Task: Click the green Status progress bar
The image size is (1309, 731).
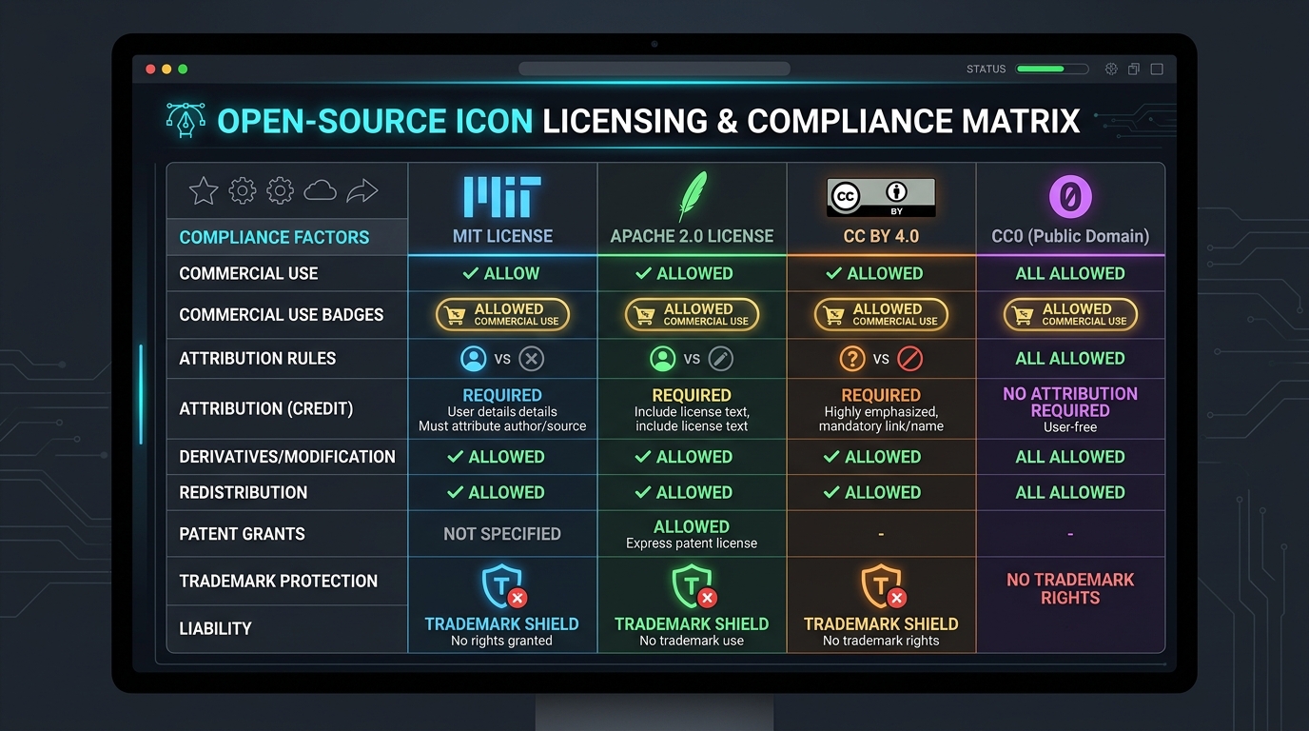Action: click(x=1052, y=69)
